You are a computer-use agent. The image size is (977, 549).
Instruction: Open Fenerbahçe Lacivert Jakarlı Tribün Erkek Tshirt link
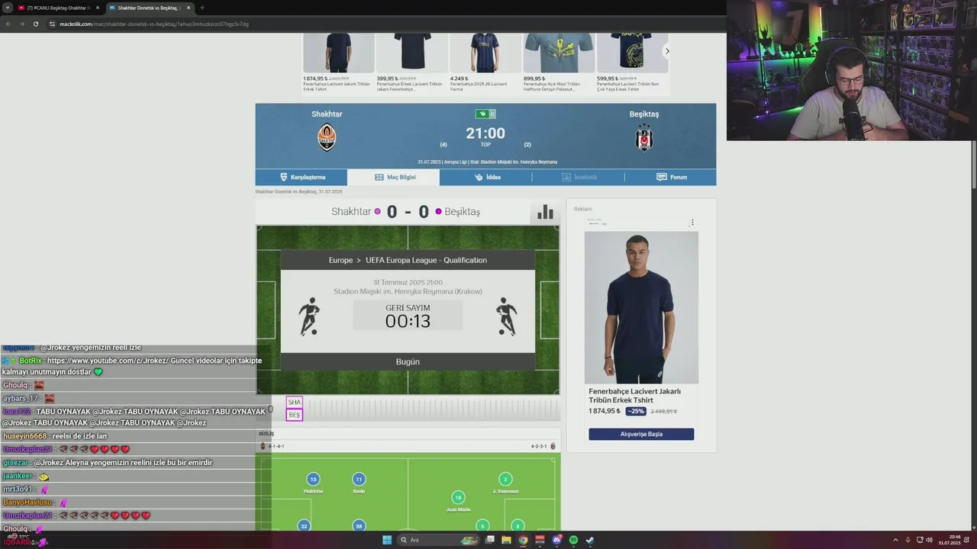click(x=634, y=395)
